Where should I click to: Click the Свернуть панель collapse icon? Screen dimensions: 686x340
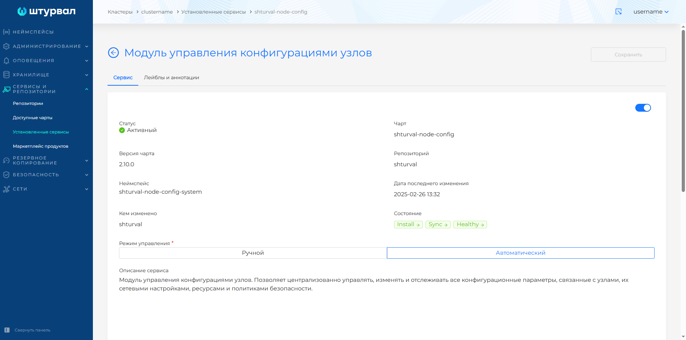click(x=7, y=330)
